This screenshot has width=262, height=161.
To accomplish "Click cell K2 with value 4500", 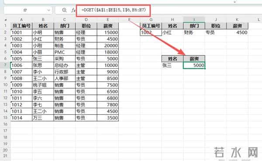I will pos(237,33).
